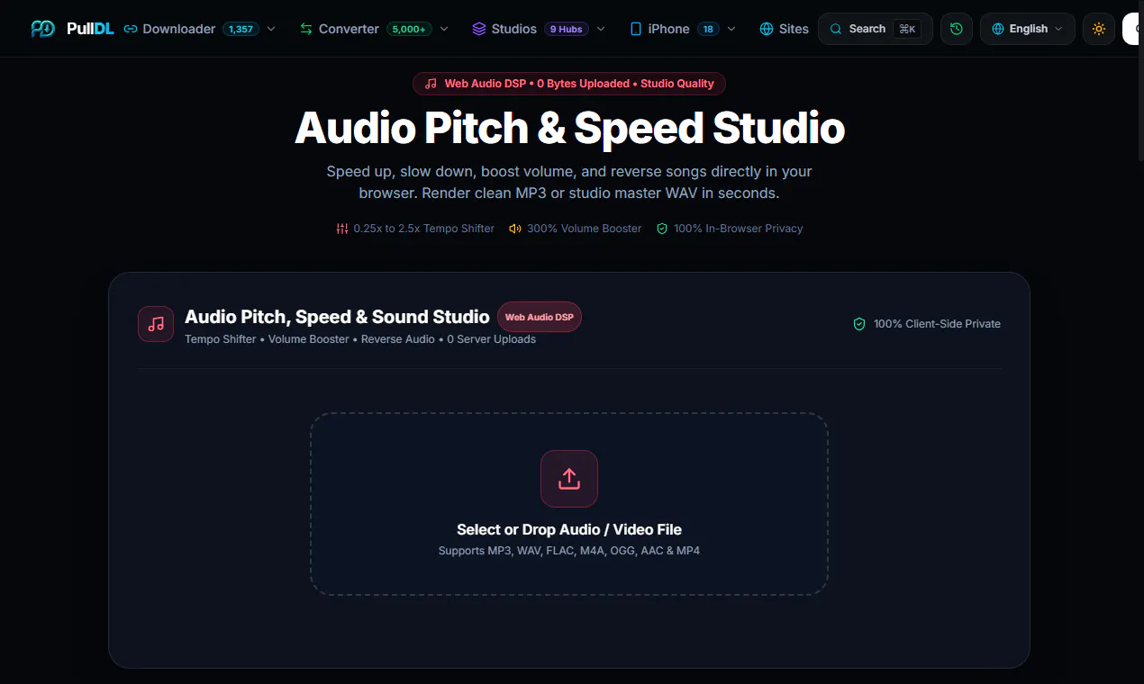The width and height of the screenshot is (1144, 684).
Task: Click the PullDL brand name
Action: pos(90,29)
